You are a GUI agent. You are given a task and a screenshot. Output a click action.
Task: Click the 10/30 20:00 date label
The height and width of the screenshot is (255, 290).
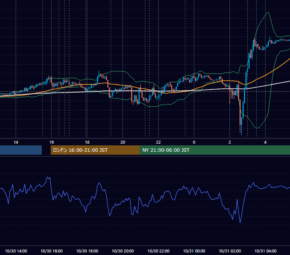pyautogui.click(x=123, y=251)
